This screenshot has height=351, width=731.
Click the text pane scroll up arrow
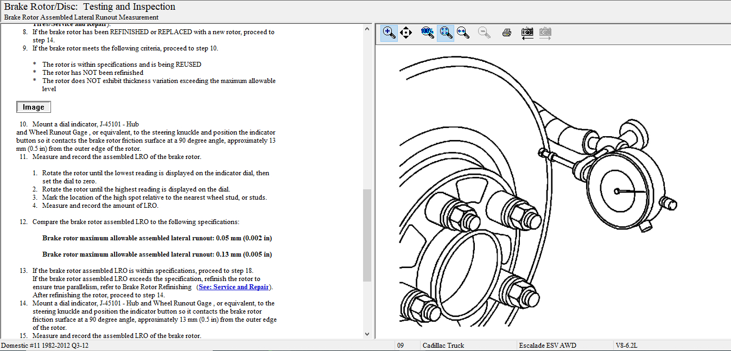[x=367, y=28]
